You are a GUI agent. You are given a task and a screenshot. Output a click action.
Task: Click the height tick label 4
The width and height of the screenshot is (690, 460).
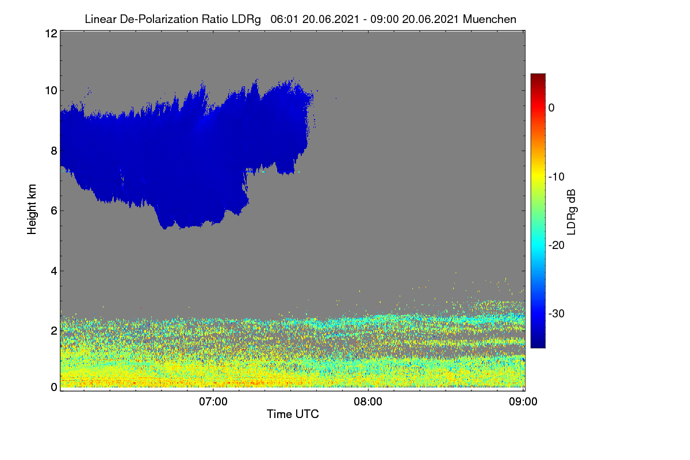click(53, 271)
